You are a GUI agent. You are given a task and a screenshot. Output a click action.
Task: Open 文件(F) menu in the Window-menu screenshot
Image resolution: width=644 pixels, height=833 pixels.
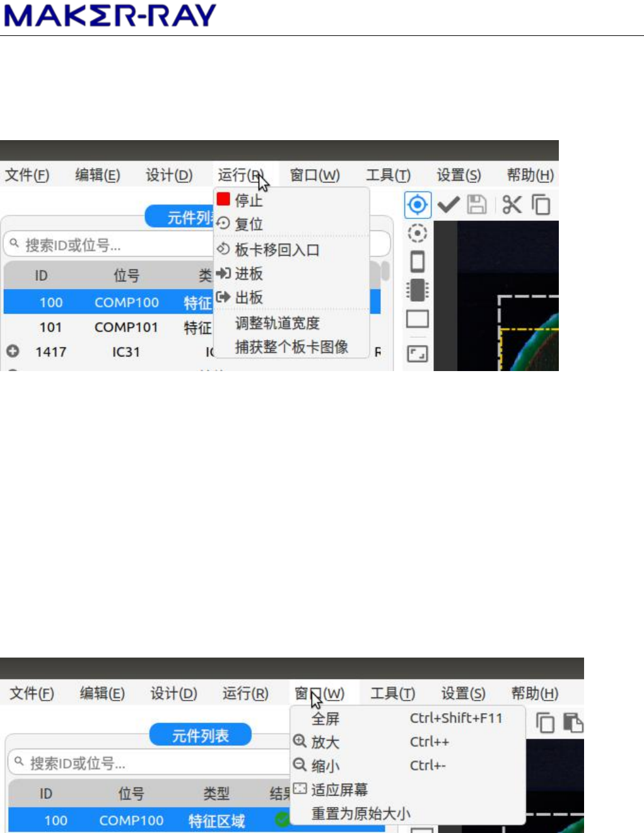click(x=32, y=694)
